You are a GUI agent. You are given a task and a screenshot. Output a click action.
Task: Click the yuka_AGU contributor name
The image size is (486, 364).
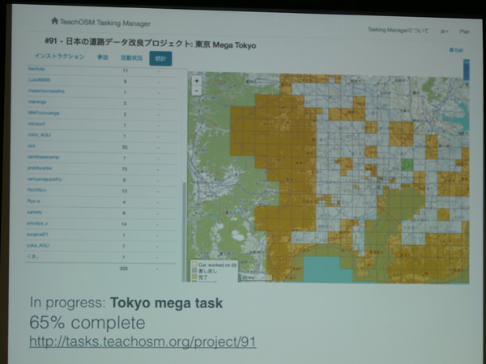pyautogui.click(x=39, y=246)
